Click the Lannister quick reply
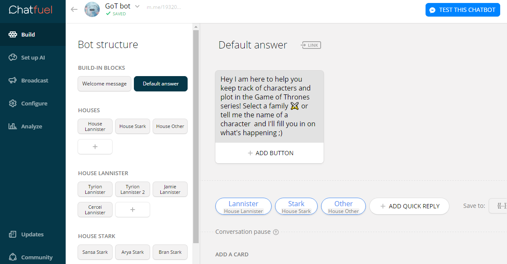This screenshot has height=264, width=507. [243, 206]
